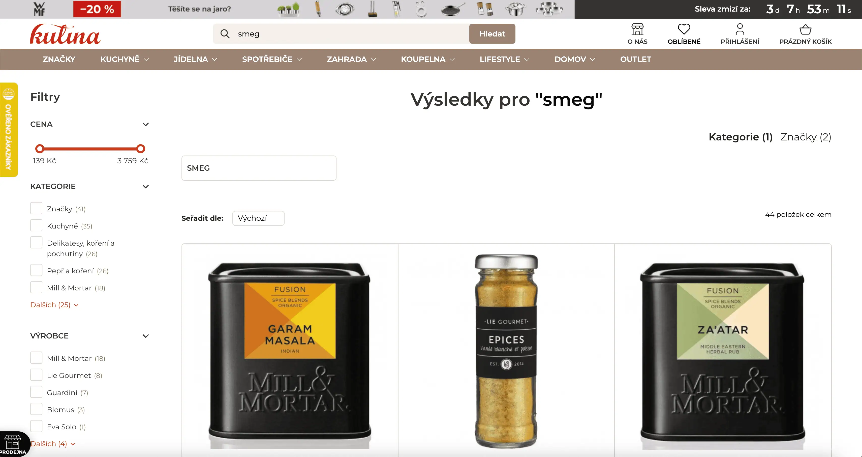The width and height of the screenshot is (862, 457).
Task: Click the PŘIHLÁŠENÍ user icon
Action: (x=740, y=29)
